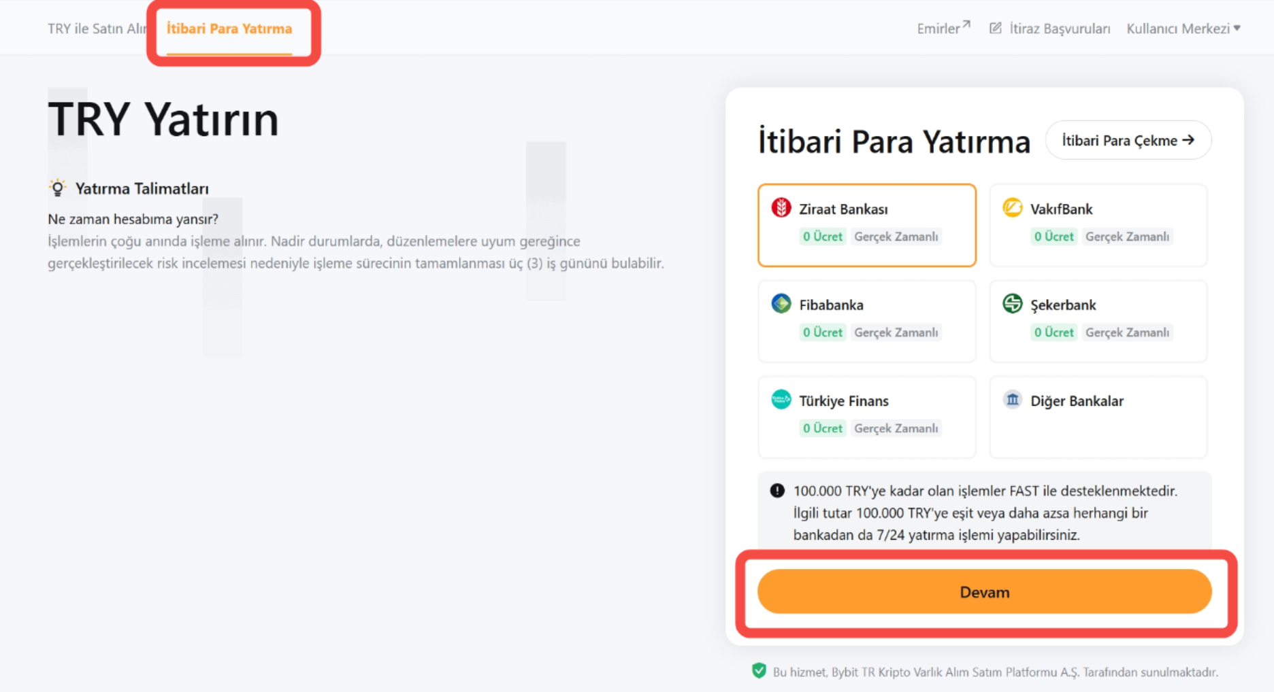The image size is (1274, 692).
Task: Click the Diğer Bankalar building icon
Action: click(x=1012, y=399)
